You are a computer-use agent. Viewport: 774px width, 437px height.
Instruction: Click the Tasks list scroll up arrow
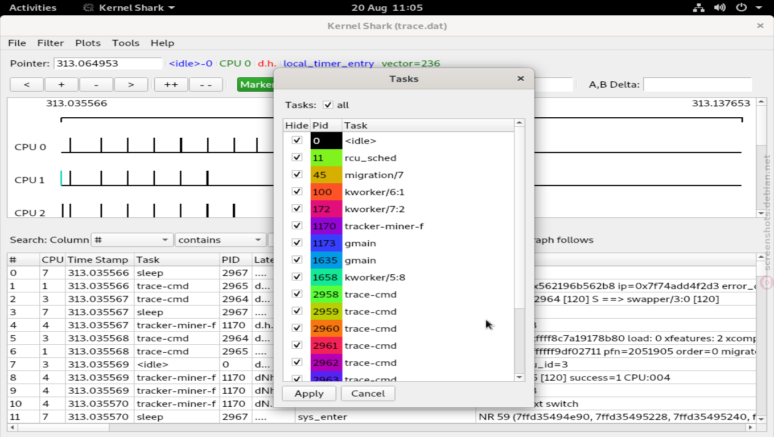[x=519, y=123]
